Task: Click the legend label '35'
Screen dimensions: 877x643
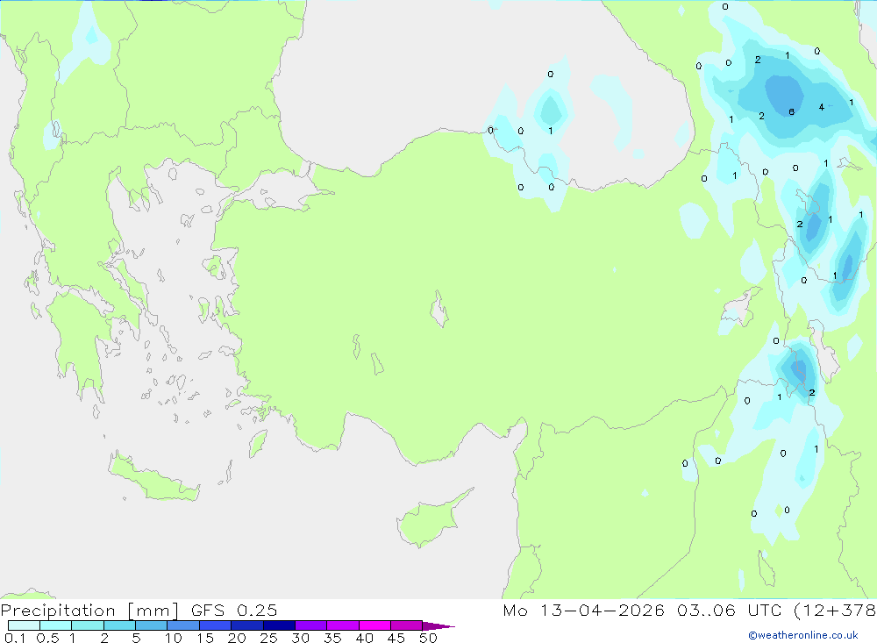Action: coord(332,638)
